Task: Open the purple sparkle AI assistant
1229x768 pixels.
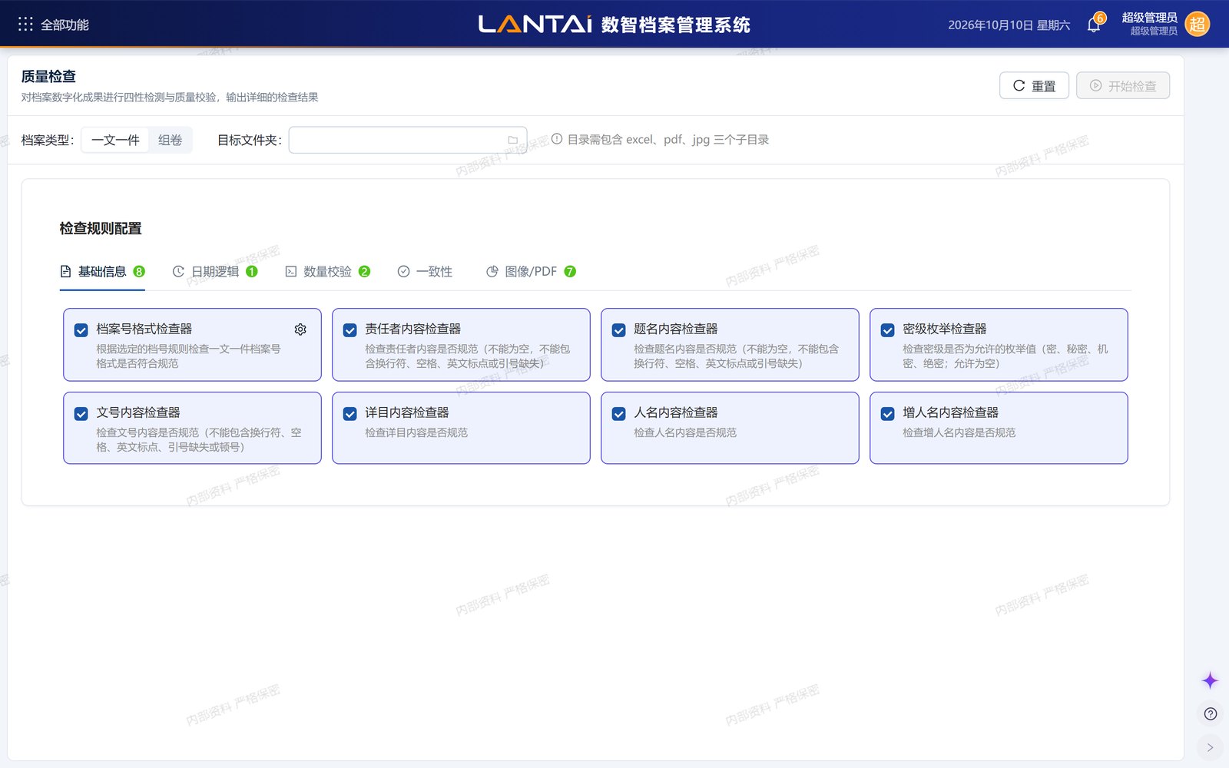Action: pos(1210,680)
